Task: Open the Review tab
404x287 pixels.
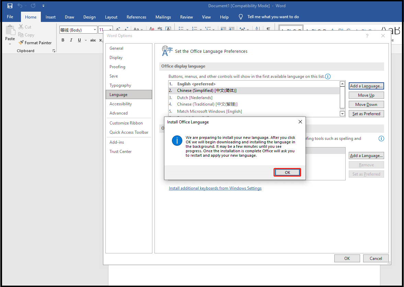Action: click(x=186, y=17)
